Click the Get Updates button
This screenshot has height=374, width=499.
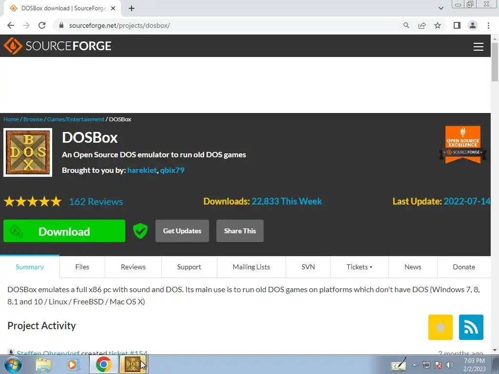[x=182, y=231]
